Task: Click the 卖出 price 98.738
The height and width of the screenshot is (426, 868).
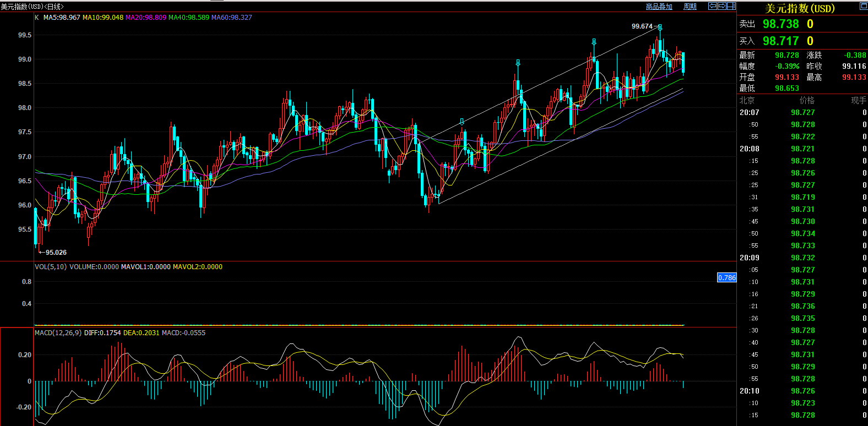Action: tap(780, 24)
